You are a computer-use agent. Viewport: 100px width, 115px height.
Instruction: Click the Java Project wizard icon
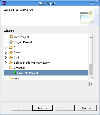point(11,37)
